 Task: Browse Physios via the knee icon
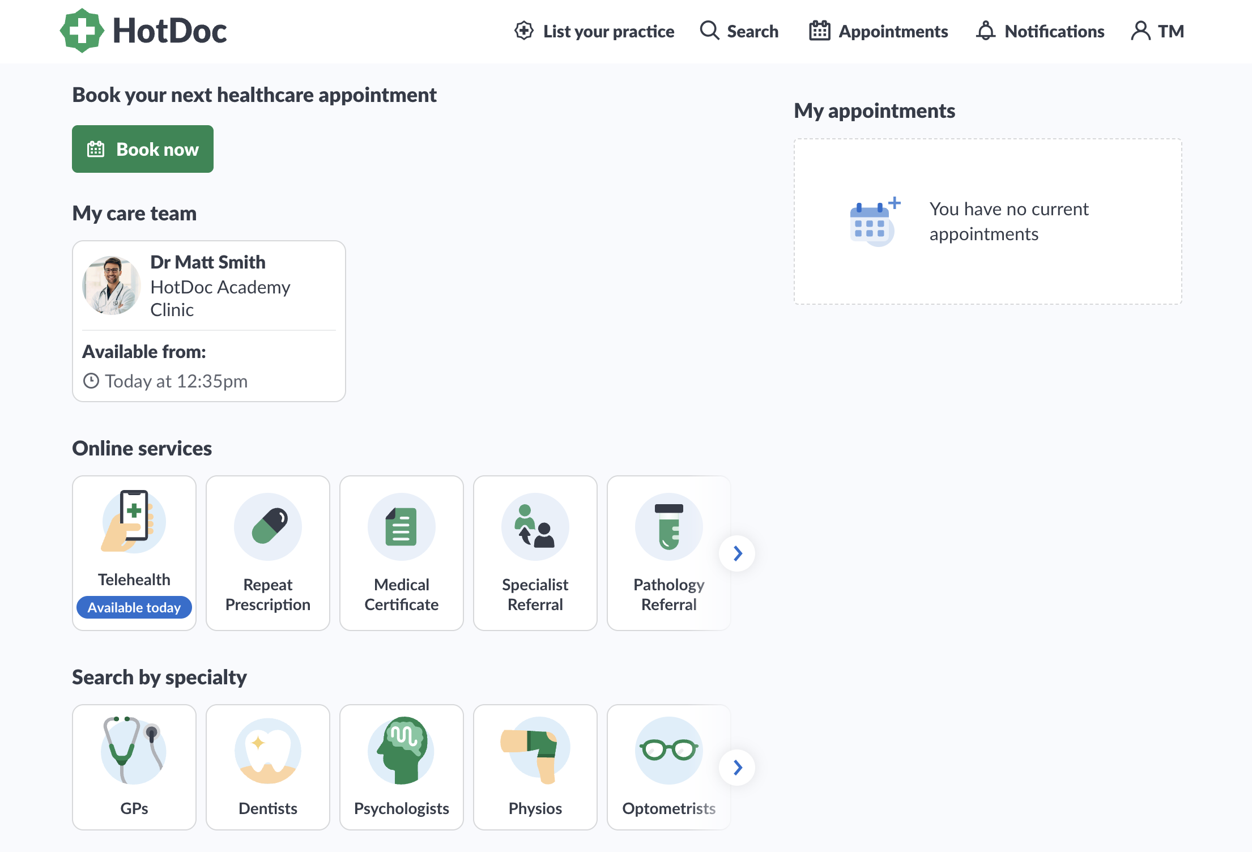pos(535,751)
